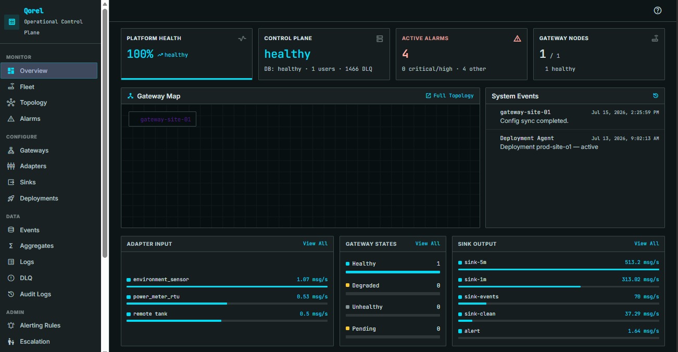Select the gateway-site-01 node on the map
Image resolution: width=678 pixels, height=352 pixels.
coord(162,119)
